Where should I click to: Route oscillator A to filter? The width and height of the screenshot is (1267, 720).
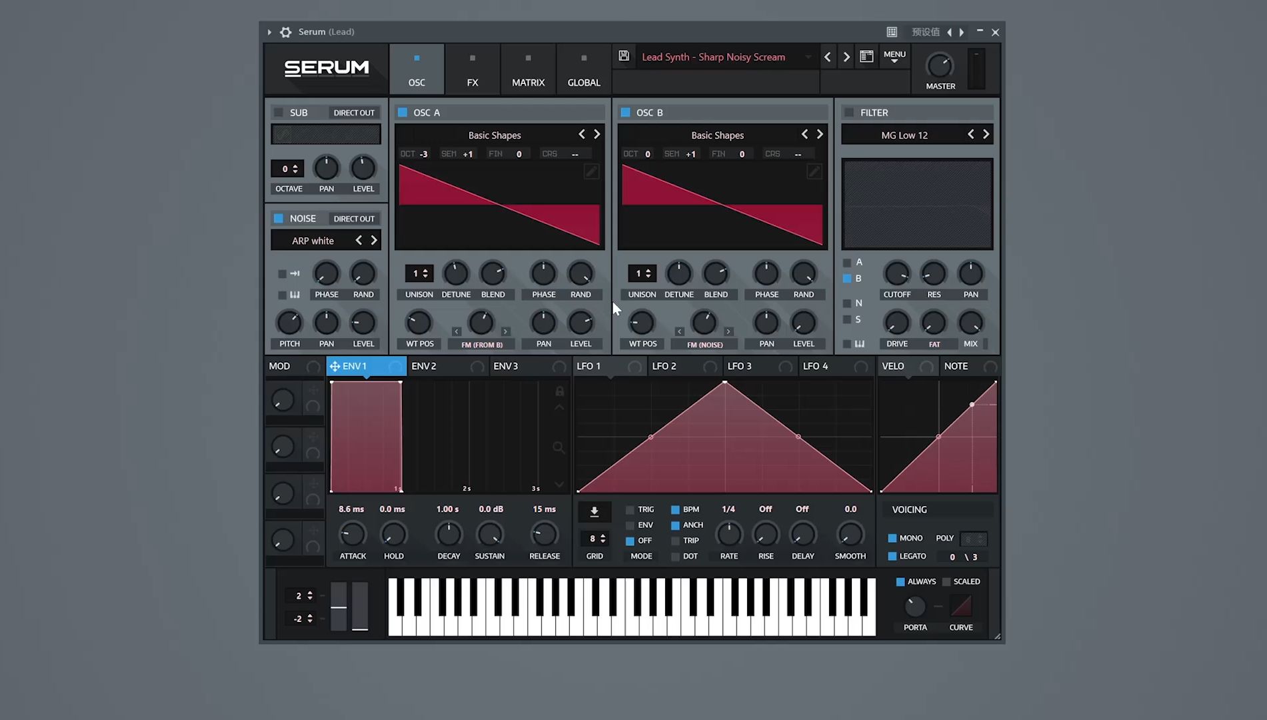click(847, 263)
